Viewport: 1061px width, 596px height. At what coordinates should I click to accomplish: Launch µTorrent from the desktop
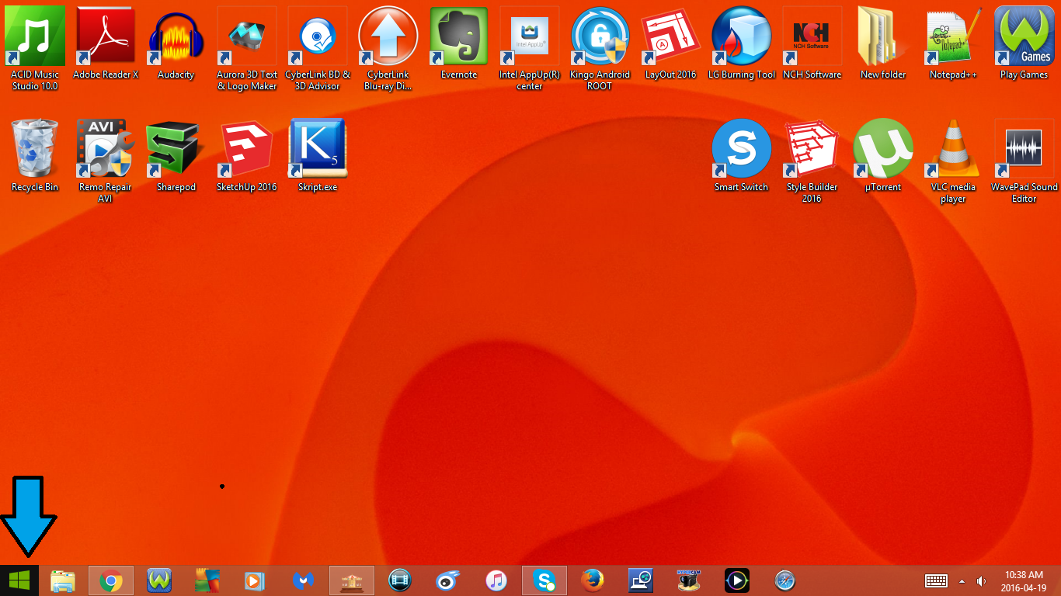[883, 155]
